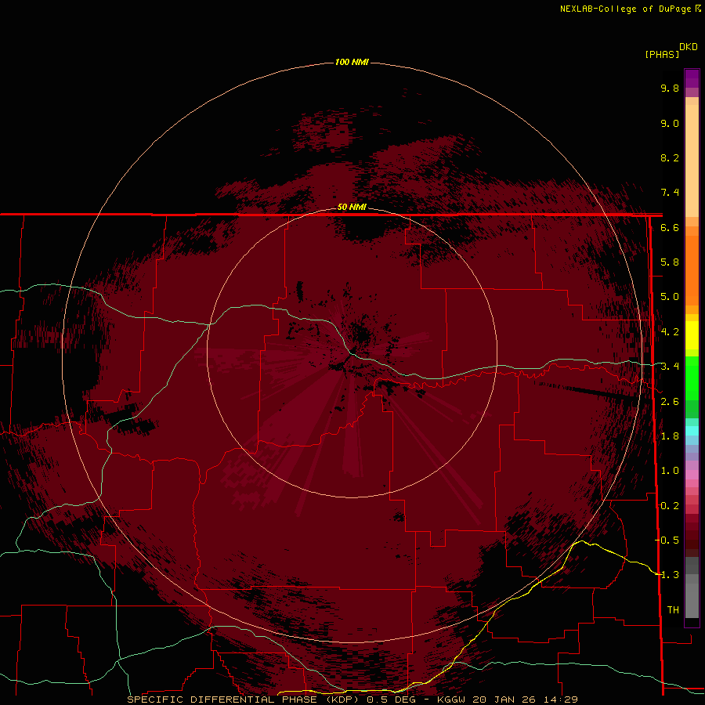
Task: Pick the peach segment of the color scale
Action: (692, 161)
